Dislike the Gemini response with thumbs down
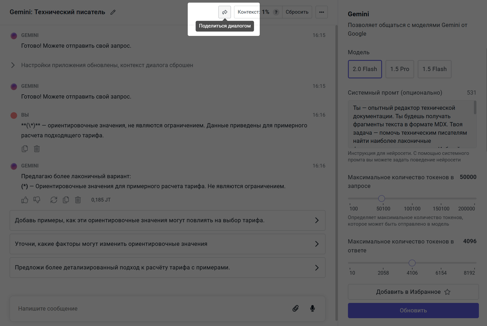This screenshot has width=487, height=326. pos(37,200)
